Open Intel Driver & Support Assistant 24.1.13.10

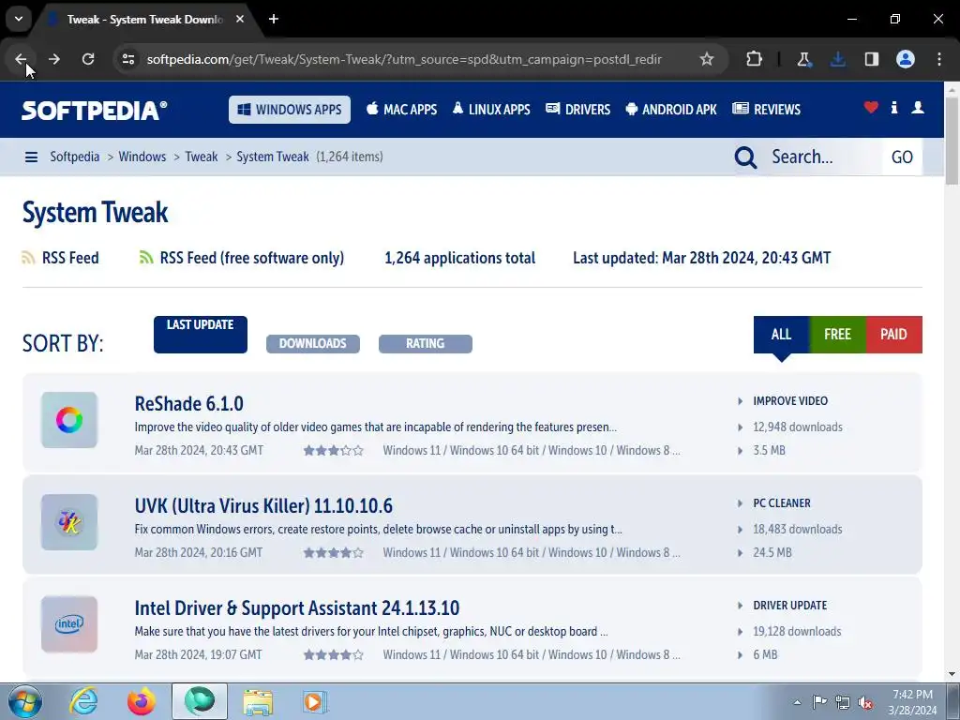click(x=297, y=608)
